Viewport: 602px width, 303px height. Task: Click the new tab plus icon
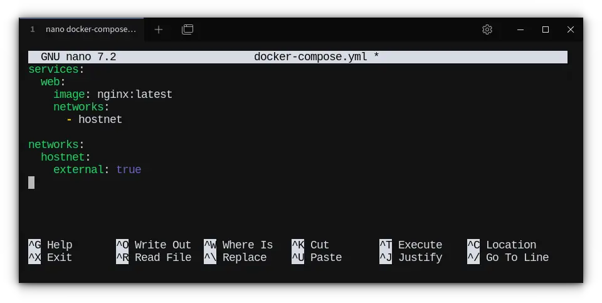tap(159, 29)
